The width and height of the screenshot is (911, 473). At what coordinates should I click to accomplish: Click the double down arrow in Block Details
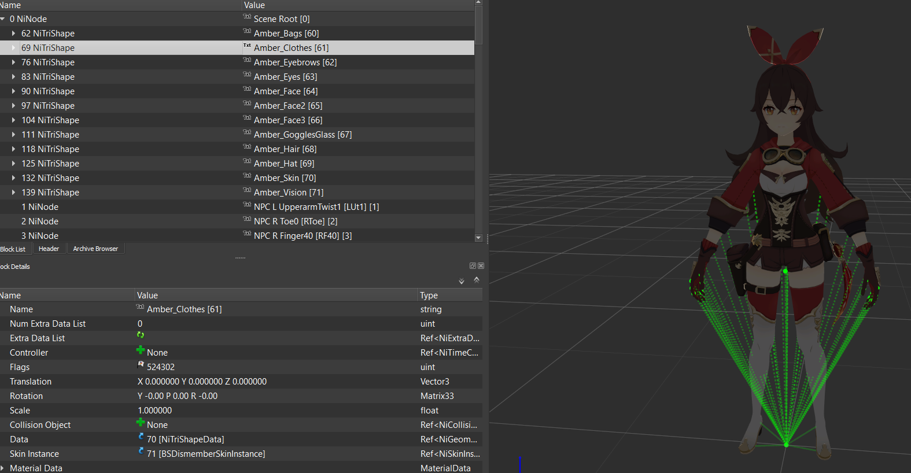pos(462,281)
